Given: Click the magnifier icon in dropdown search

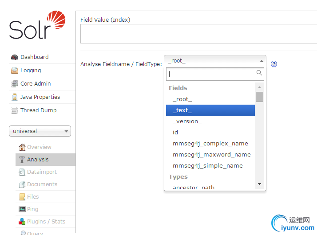Looking at the screenshot, I should tap(259, 73).
